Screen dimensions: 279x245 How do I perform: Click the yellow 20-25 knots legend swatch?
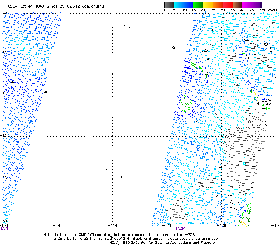[x=208, y=5]
